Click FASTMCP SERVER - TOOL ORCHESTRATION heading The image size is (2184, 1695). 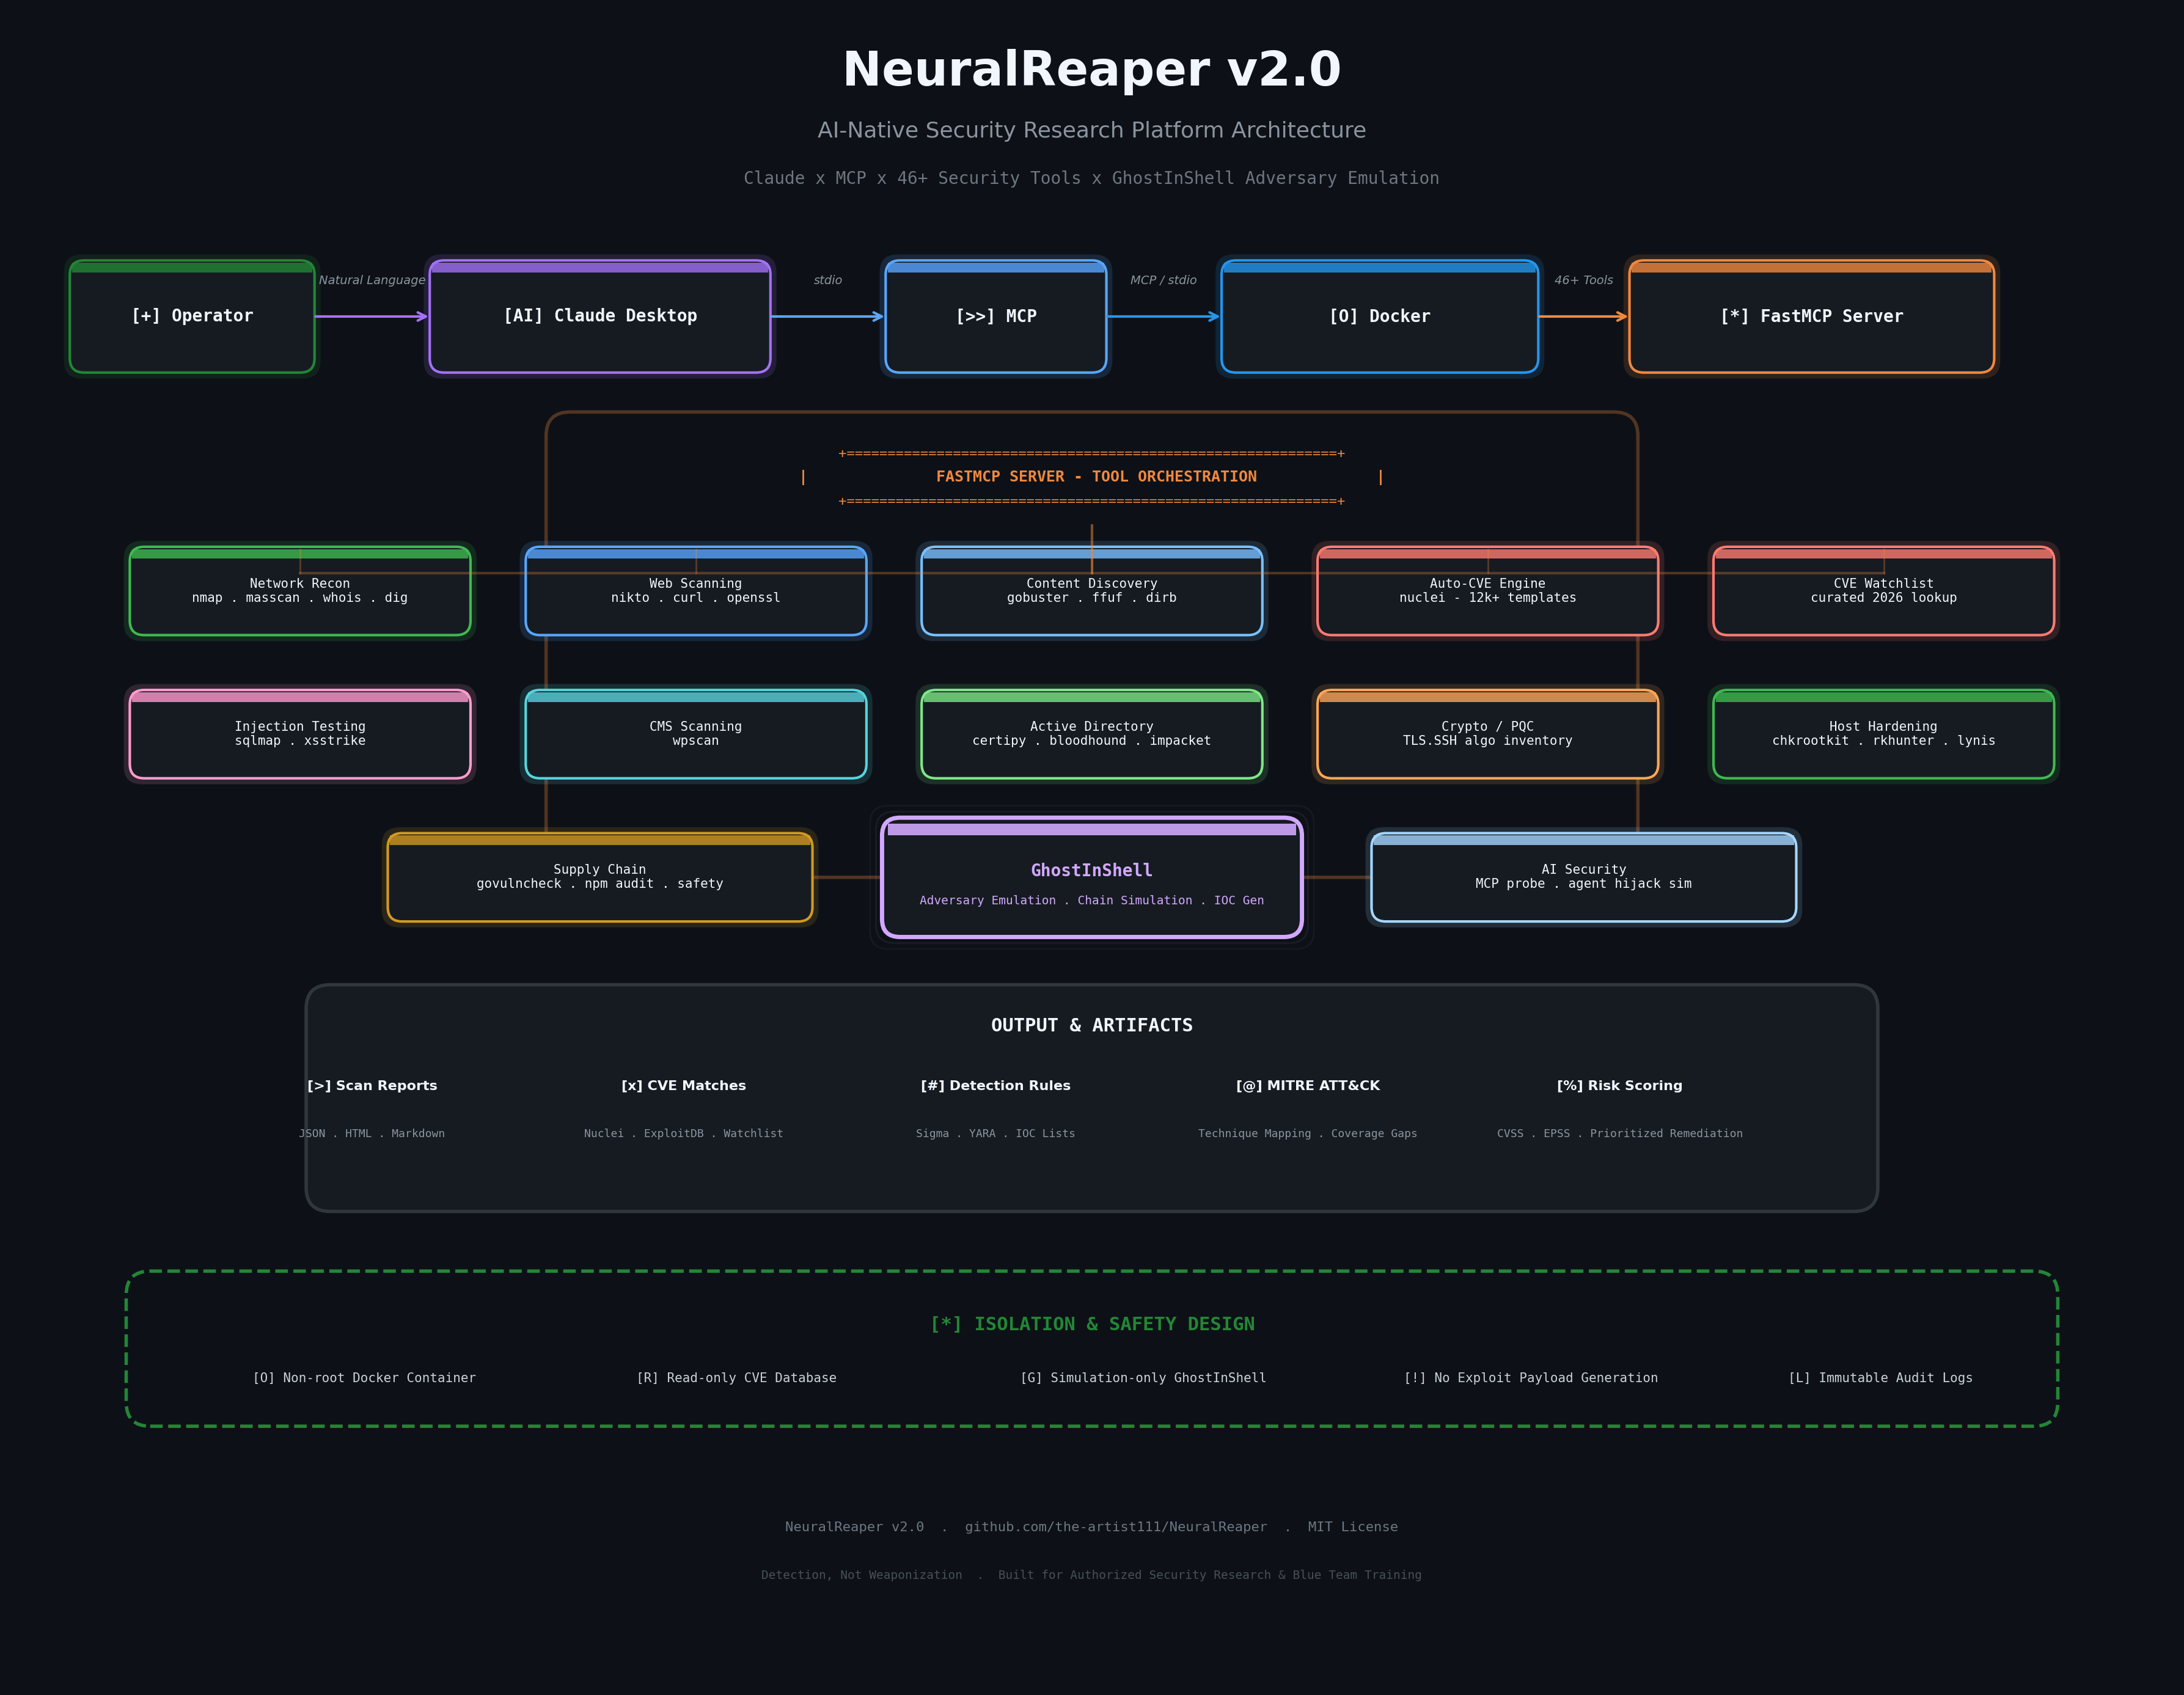pos(1096,477)
